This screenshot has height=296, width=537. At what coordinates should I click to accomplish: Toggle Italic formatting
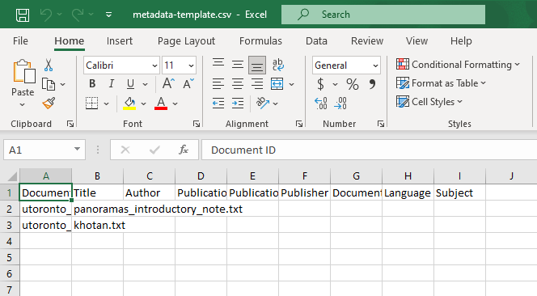pyautogui.click(x=112, y=84)
